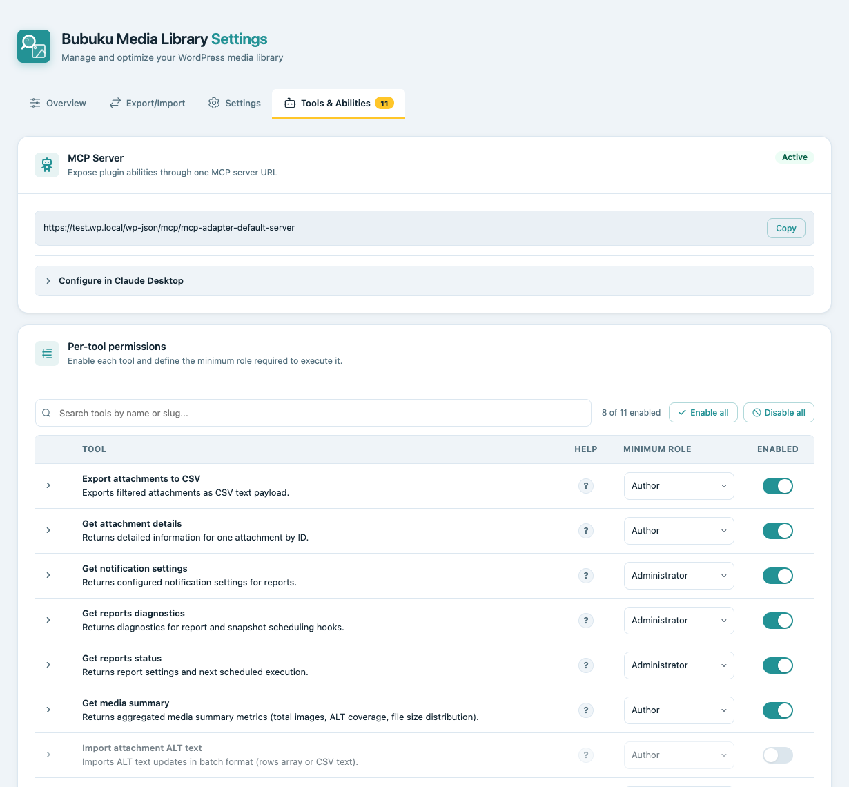Open help for Import attachment ALT text
Viewport: 849px width, 787px height.
point(586,755)
